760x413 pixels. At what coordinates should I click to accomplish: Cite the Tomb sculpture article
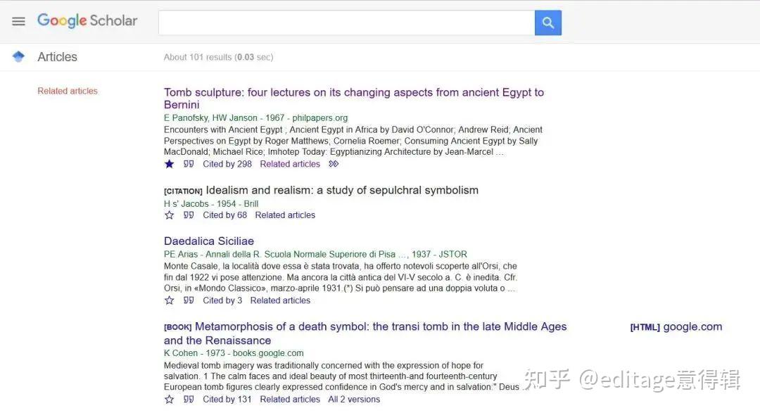(189, 164)
